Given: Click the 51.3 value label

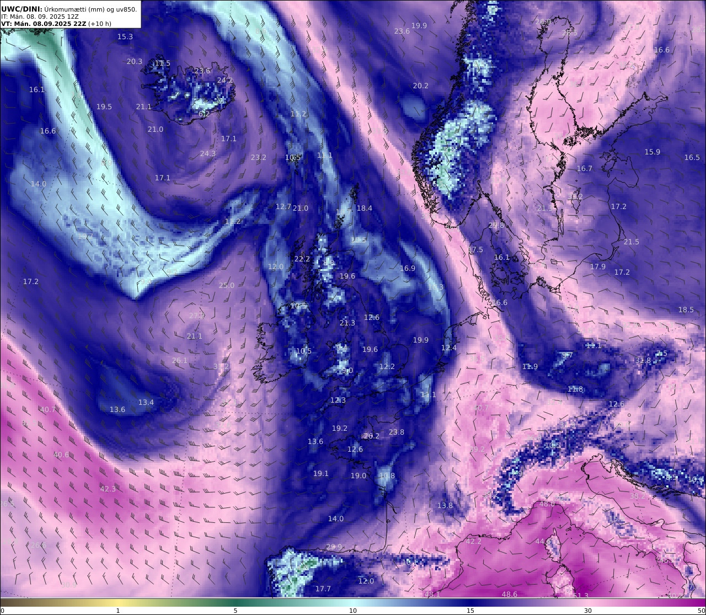Looking at the screenshot, I should (x=581, y=596).
